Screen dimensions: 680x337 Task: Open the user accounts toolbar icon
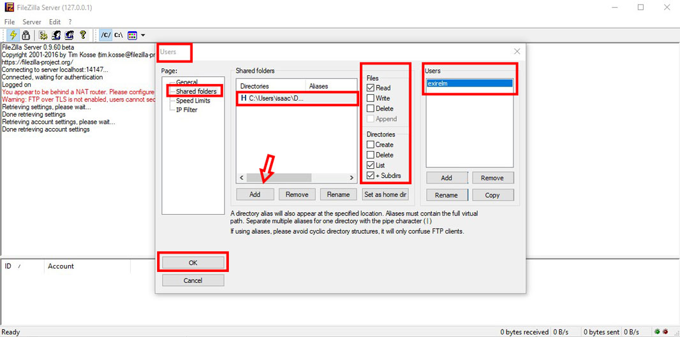pyautogui.click(x=56, y=35)
